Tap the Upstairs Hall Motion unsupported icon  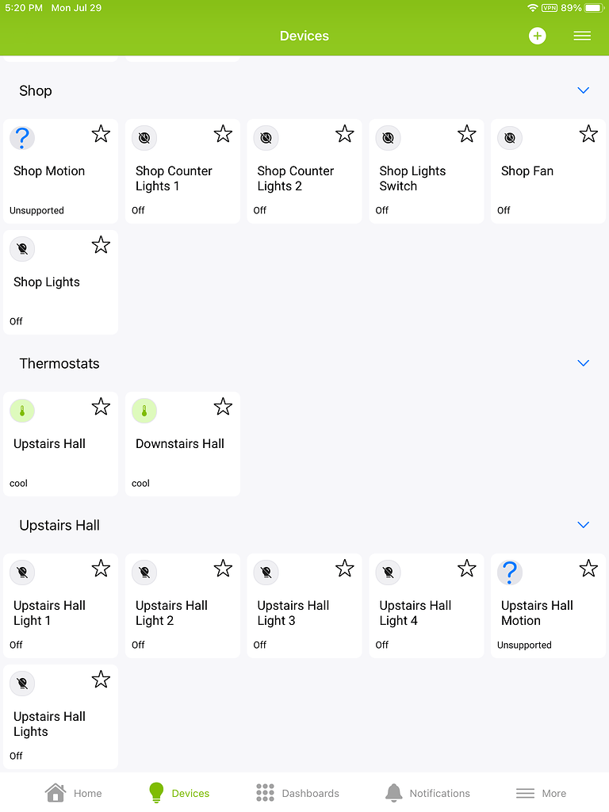[x=510, y=573]
